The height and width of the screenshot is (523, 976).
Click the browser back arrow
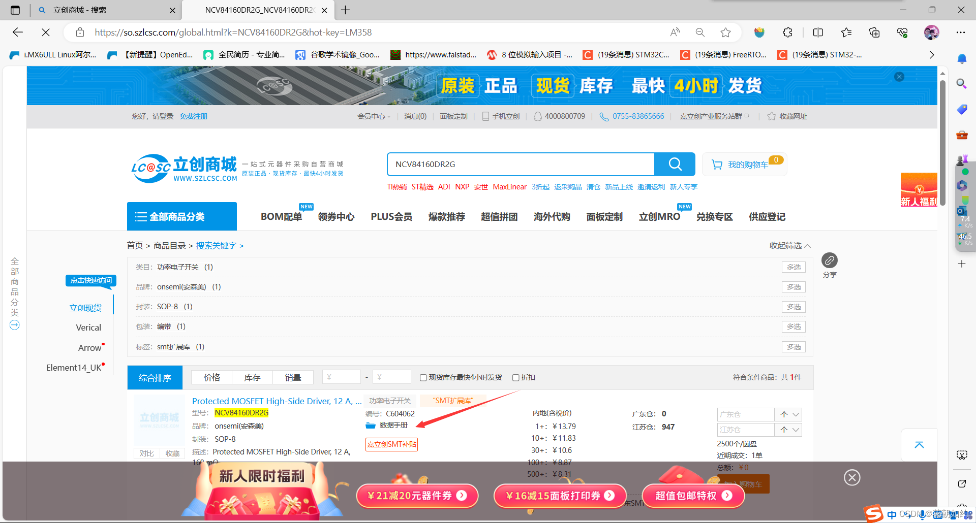click(18, 32)
